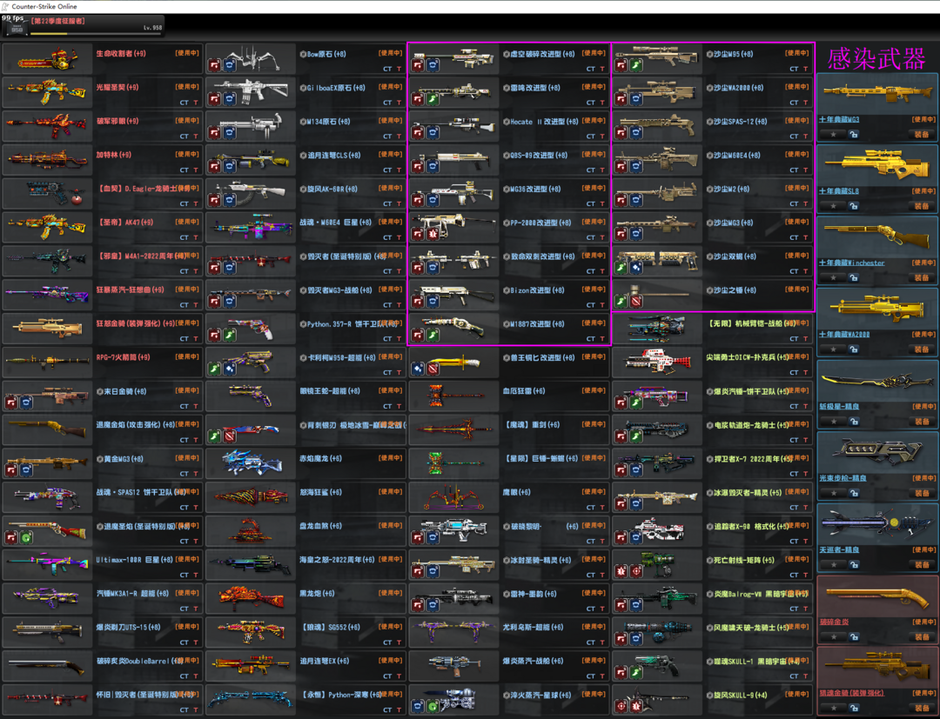Toggle favorite star on 十年典藏SL8 card
Screen dimensions: 940x719
point(834,206)
